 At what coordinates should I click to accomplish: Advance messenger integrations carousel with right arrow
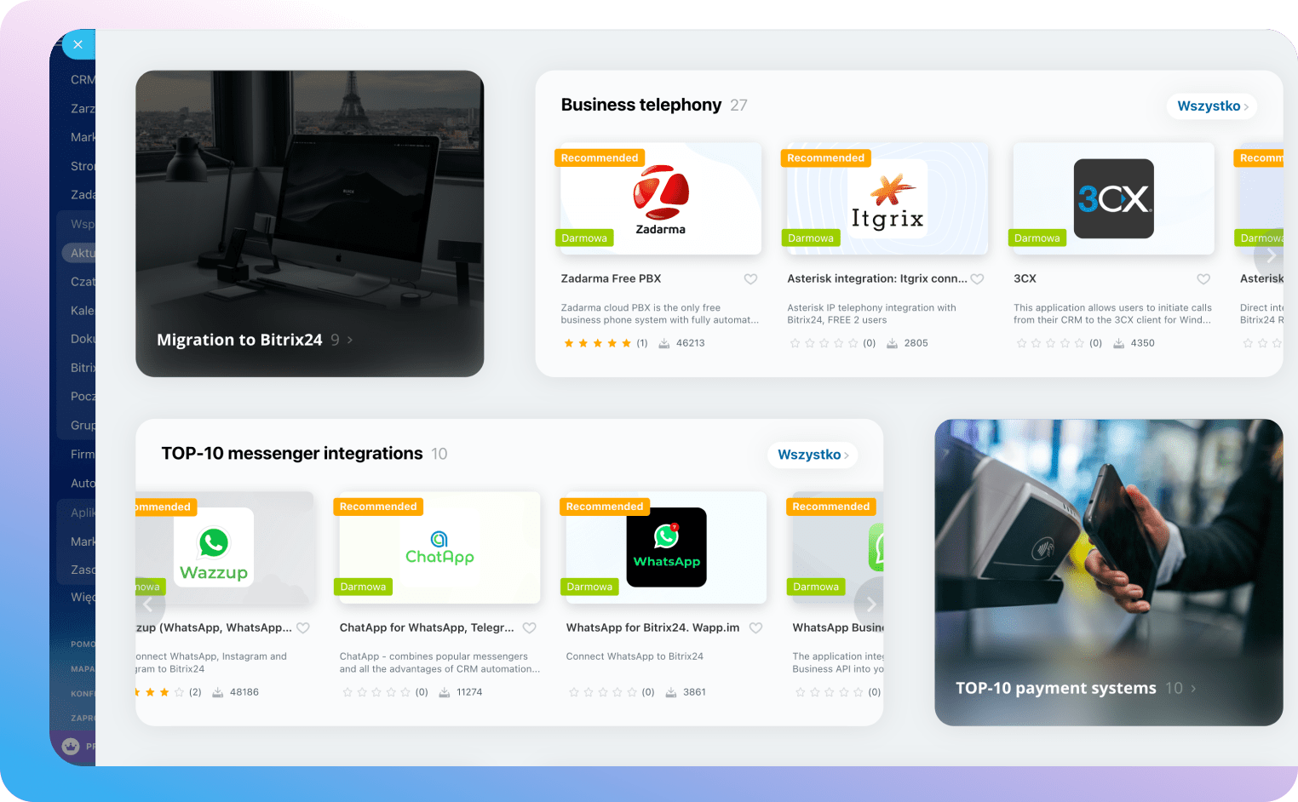(x=870, y=604)
